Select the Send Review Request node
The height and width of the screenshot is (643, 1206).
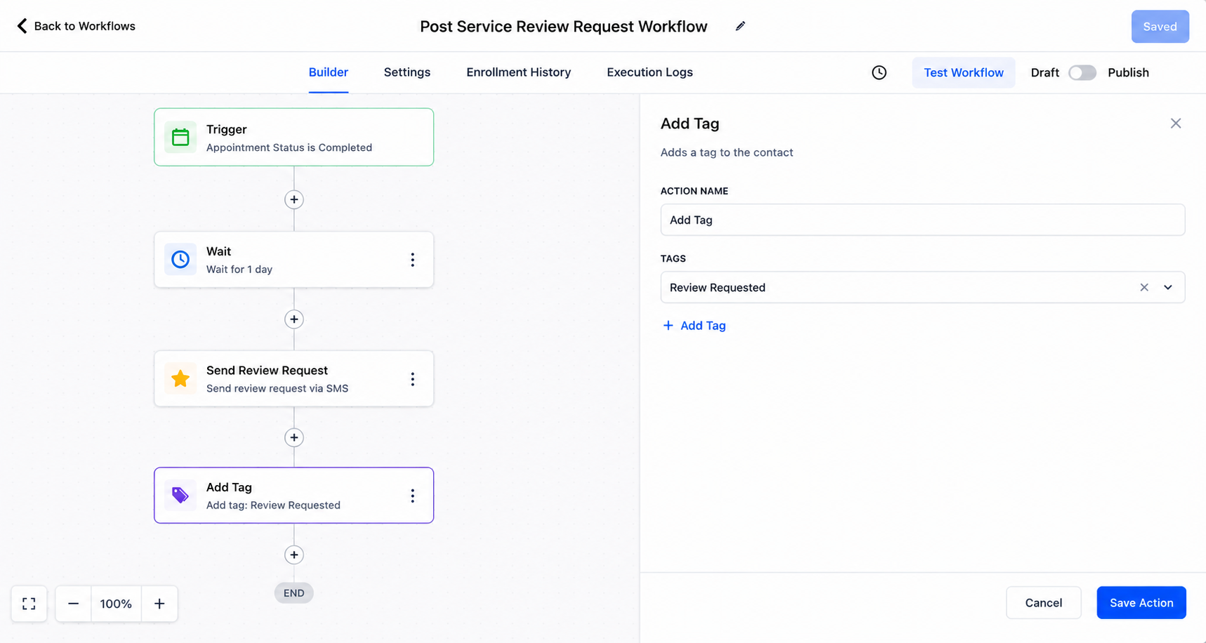pyautogui.click(x=294, y=379)
